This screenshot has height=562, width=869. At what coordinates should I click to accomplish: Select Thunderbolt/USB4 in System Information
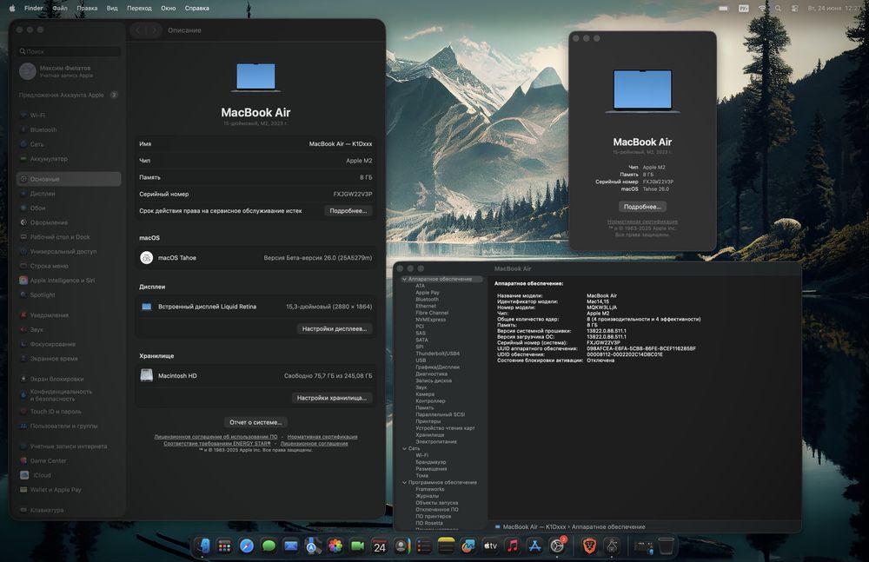point(437,354)
